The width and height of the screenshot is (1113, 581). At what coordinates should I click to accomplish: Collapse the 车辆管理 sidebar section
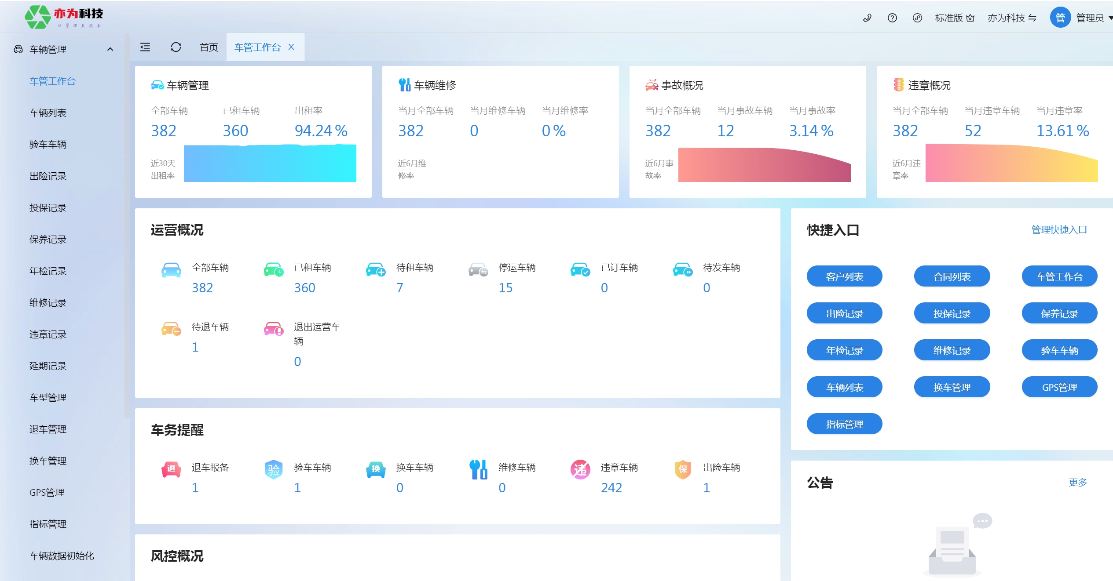coord(110,50)
